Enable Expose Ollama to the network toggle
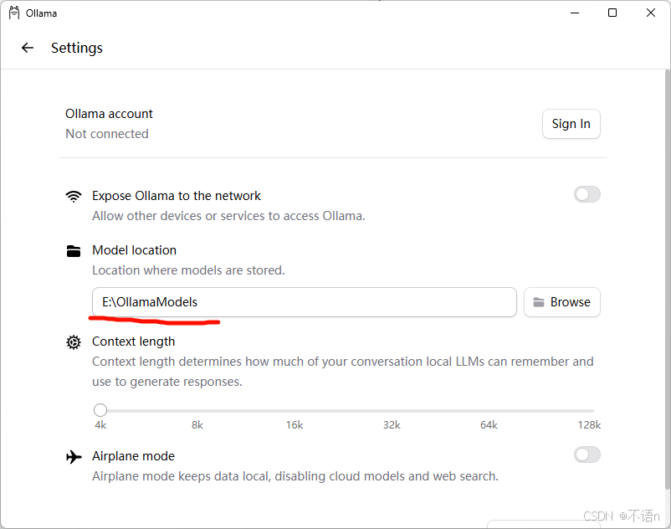This screenshot has height=529, width=671. tap(587, 194)
